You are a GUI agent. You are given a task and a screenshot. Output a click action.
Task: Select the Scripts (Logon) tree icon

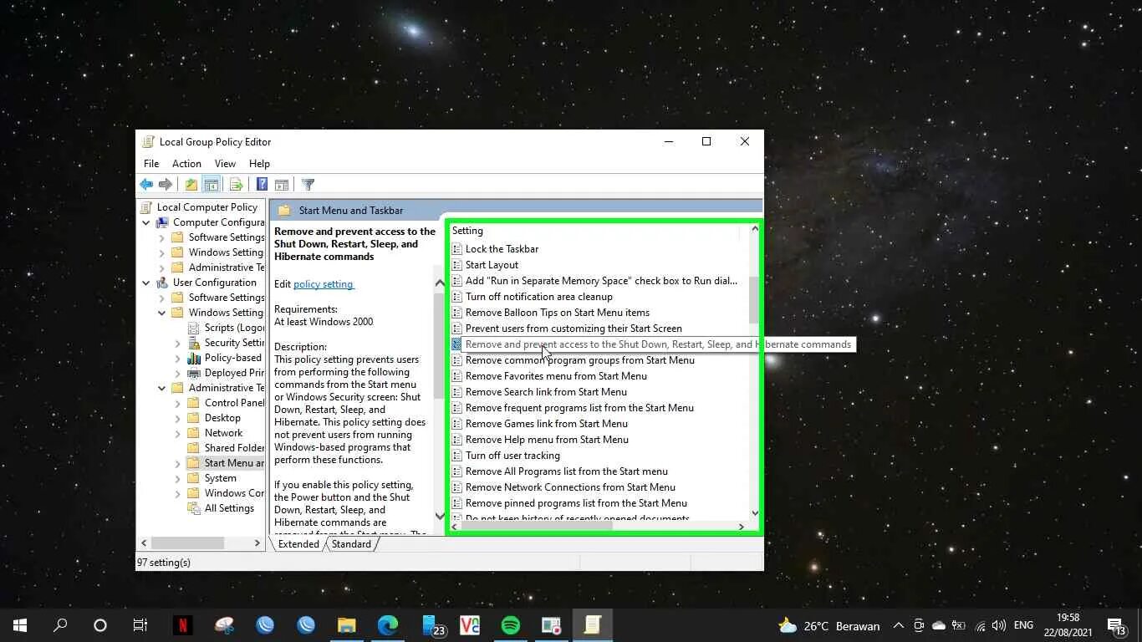pos(193,328)
